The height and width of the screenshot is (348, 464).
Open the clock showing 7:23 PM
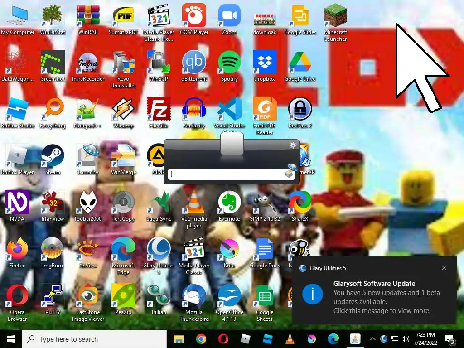pyautogui.click(x=425, y=339)
